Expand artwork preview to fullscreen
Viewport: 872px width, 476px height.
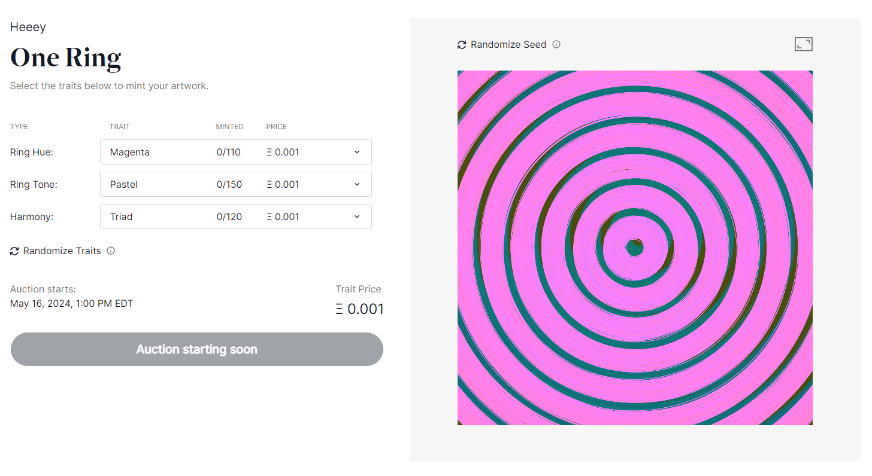click(x=804, y=44)
